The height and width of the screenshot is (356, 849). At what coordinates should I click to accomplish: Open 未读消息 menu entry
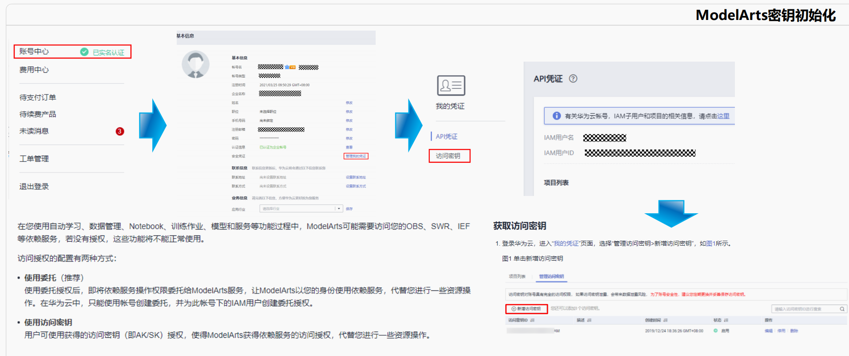(x=34, y=131)
